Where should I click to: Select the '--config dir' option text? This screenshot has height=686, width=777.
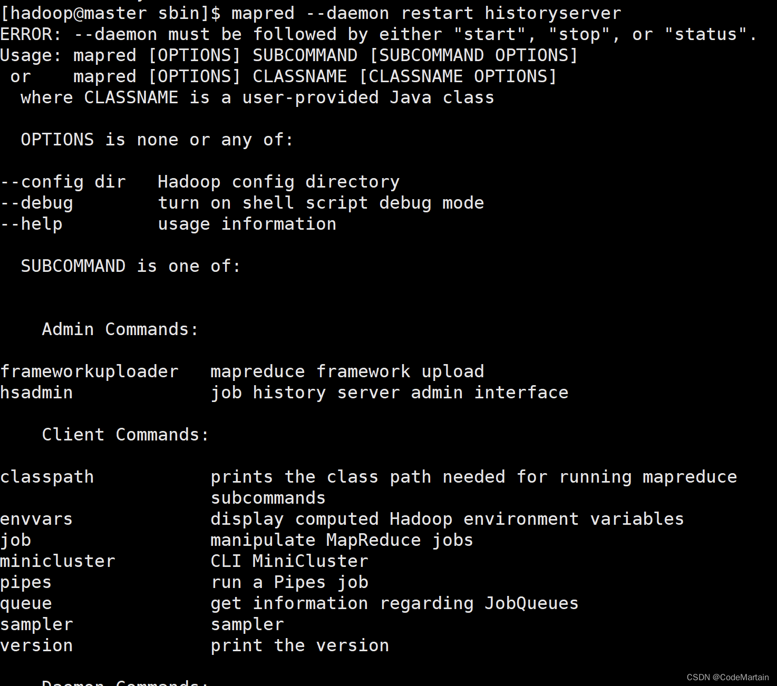63,182
